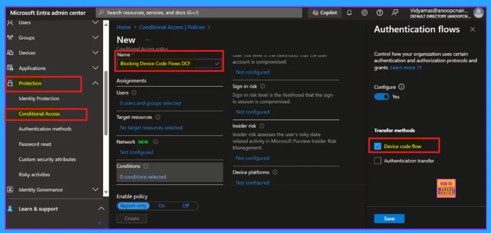Click the info icon next to Configure
Screen dimensions: 491x233
401,87
